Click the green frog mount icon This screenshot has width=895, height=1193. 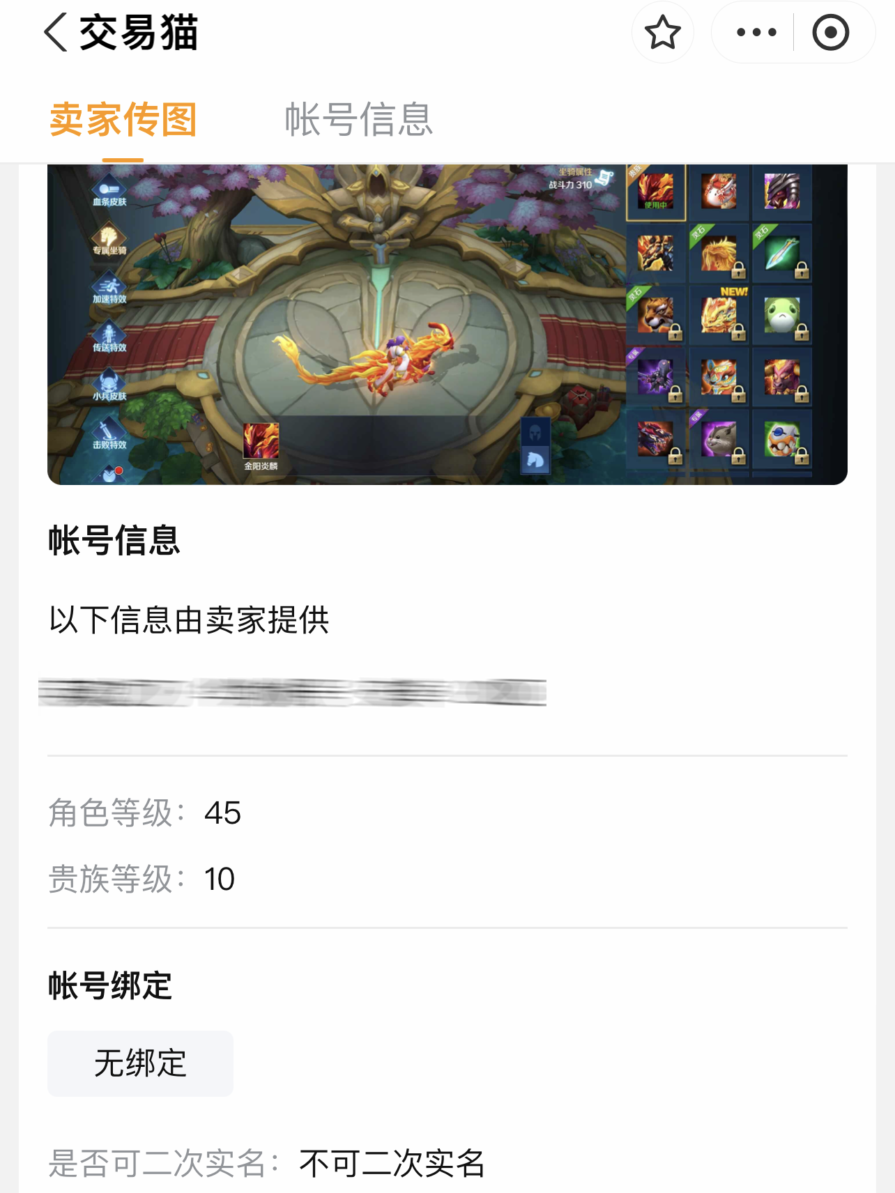[x=782, y=315]
